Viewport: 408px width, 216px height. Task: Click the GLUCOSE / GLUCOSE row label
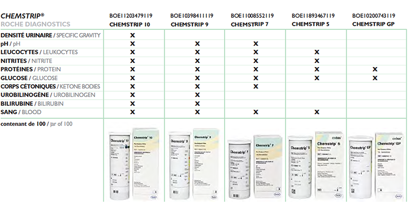pyautogui.click(x=29, y=78)
